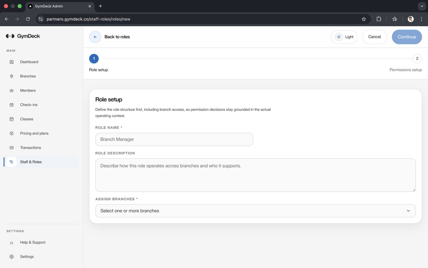Viewport: 428px width, 268px height.
Task: Close the GymDeck Admin tab
Action: tap(90, 6)
